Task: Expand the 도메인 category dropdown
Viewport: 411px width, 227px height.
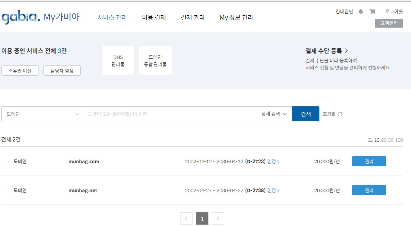Action: click(x=42, y=114)
